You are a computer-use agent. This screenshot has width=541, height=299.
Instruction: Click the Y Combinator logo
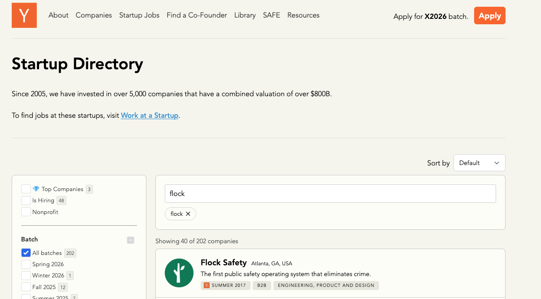[24, 15]
